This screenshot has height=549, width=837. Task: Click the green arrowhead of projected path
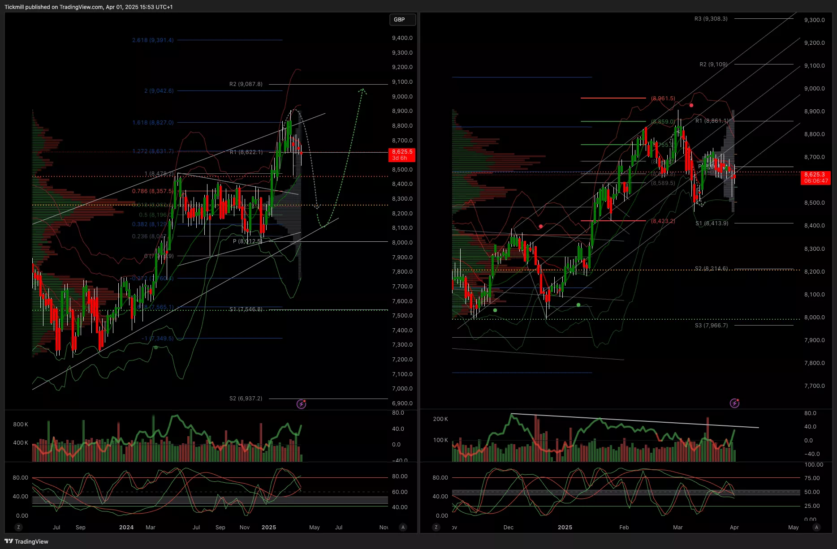click(x=362, y=91)
